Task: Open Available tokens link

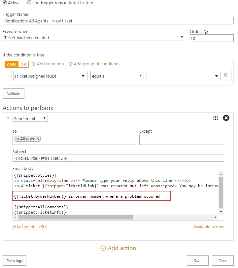Action: 208,227
